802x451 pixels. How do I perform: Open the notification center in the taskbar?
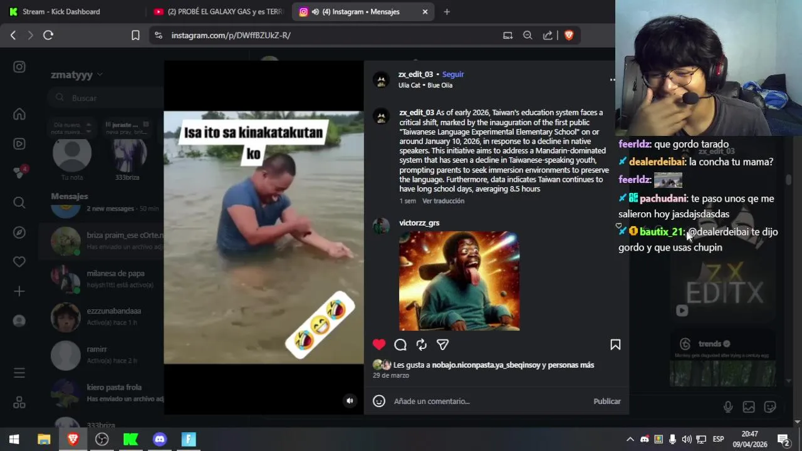click(783, 439)
